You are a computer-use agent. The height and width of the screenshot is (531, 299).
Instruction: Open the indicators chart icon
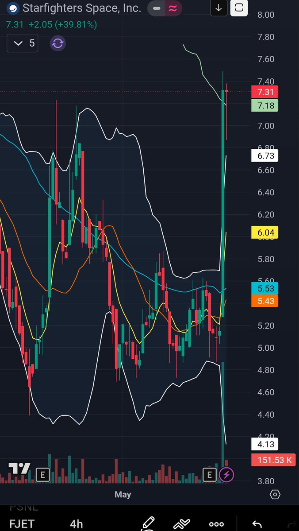[x=182, y=524]
